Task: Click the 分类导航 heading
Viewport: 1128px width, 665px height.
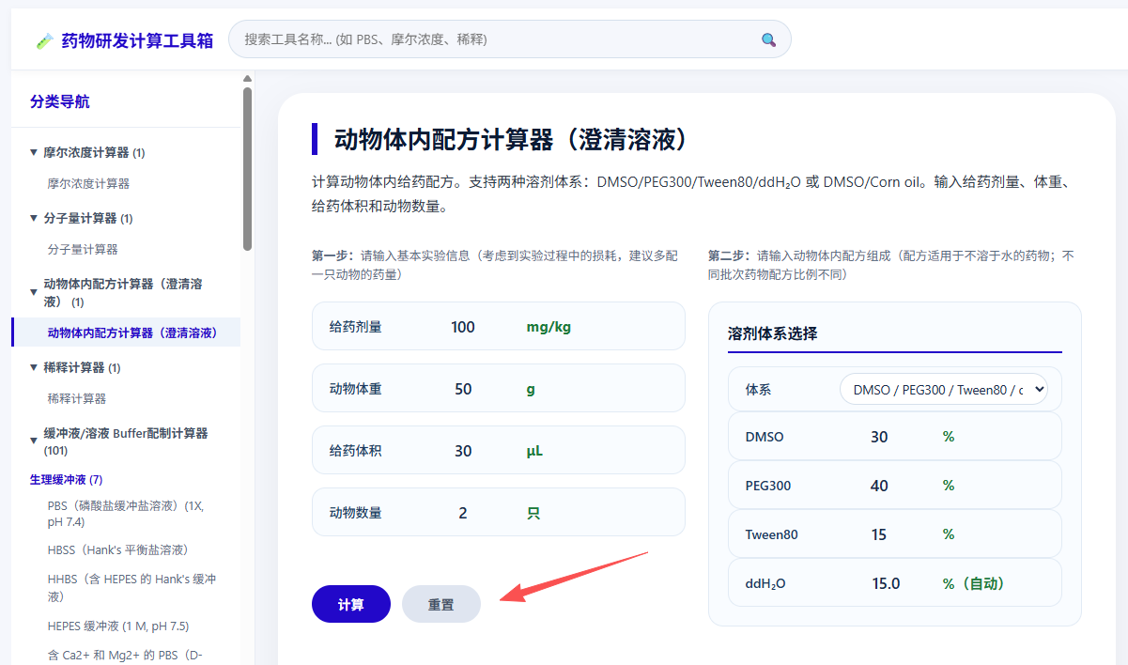Action: [x=60, y=102]
